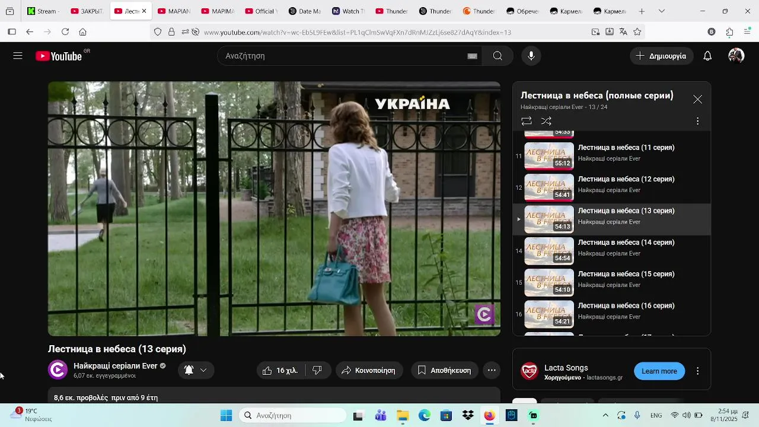The width and height of the screenshot is (759, 427).
Task: Translate this page icon
Action: coord(623,32)
